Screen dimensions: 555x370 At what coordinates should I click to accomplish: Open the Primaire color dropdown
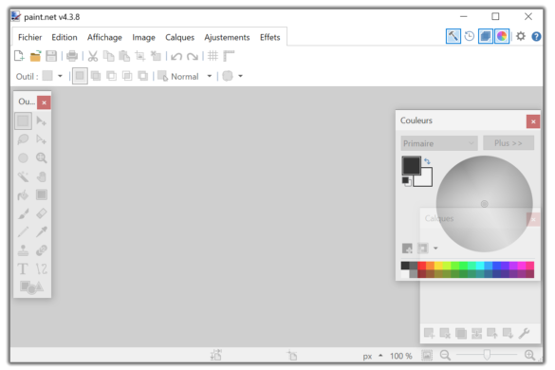tap(439, 143)
